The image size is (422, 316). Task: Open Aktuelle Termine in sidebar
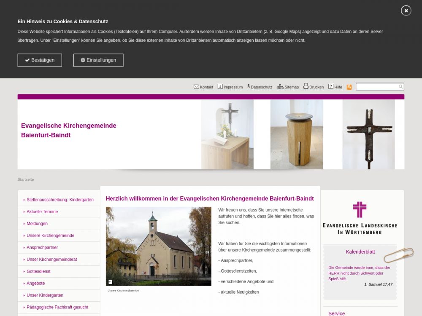coord(42,212)
